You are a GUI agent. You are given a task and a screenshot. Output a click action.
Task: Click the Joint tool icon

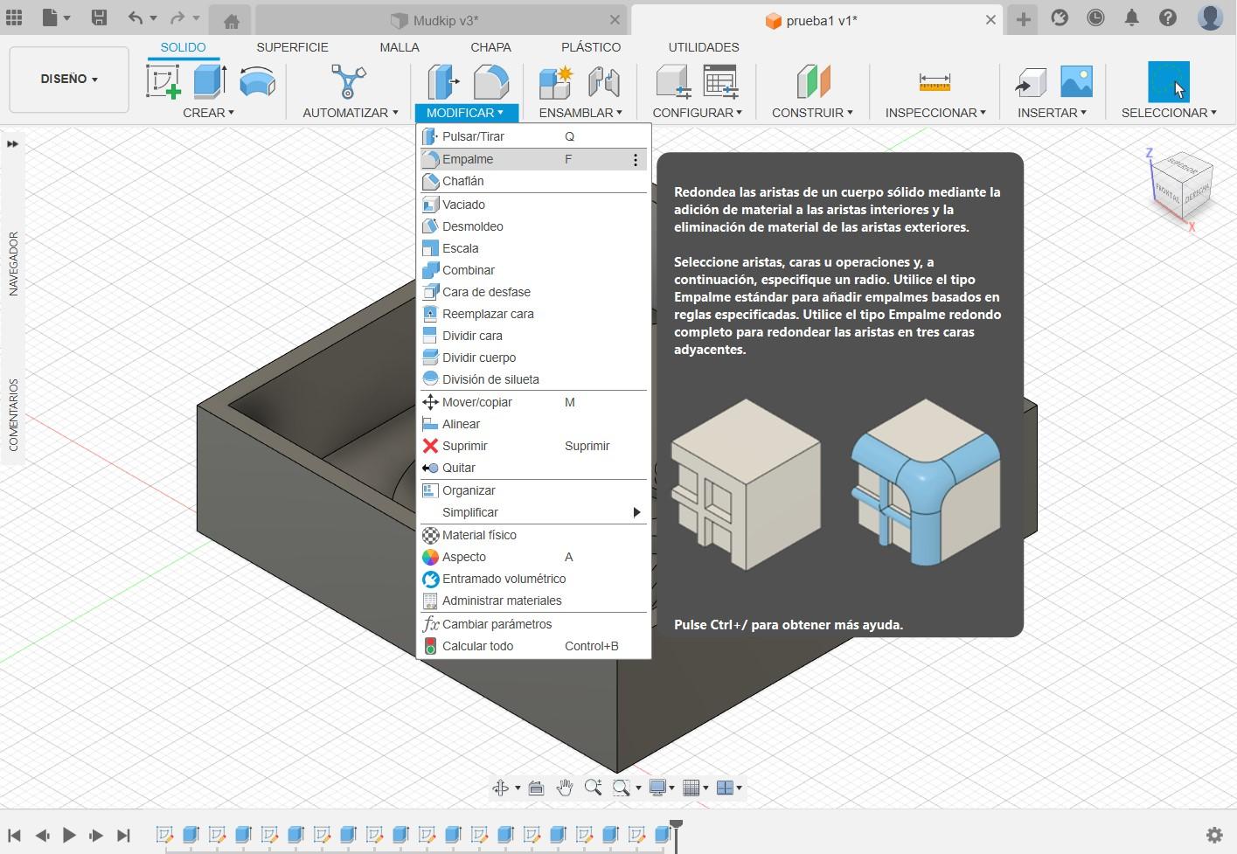click(x=604, y=82)
